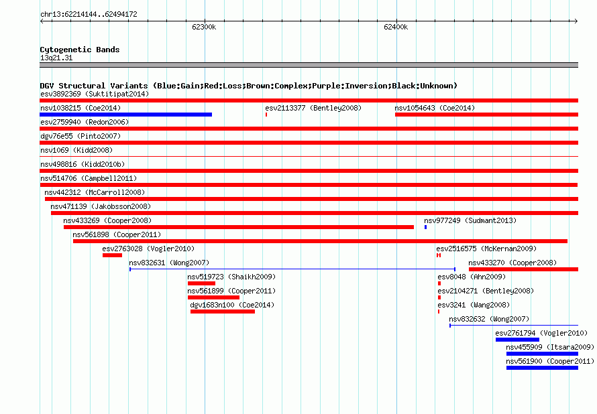
Task: Click the red nsv519723 loss bar
Action: (x=201, y=283)
